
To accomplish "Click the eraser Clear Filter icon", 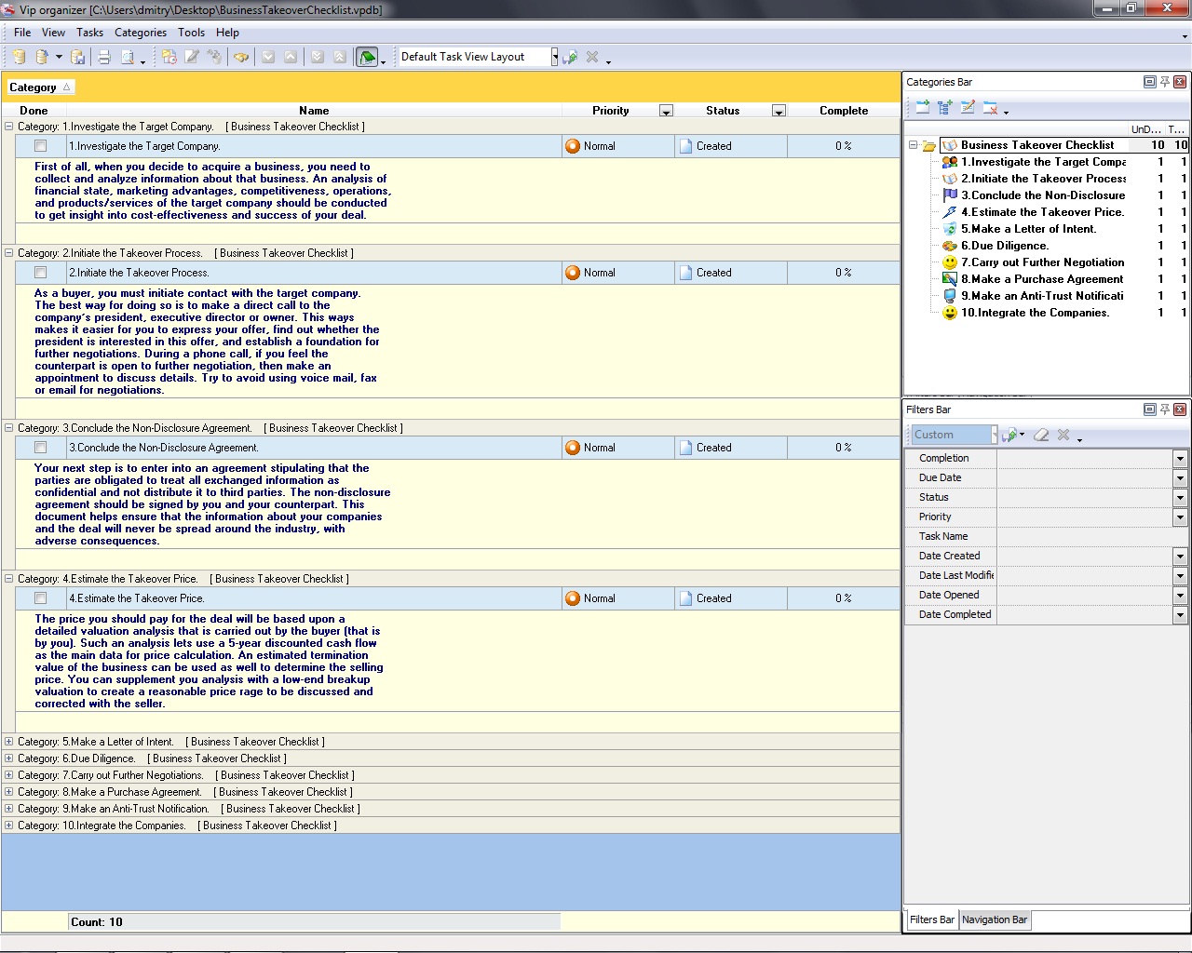I will 1041,435.
